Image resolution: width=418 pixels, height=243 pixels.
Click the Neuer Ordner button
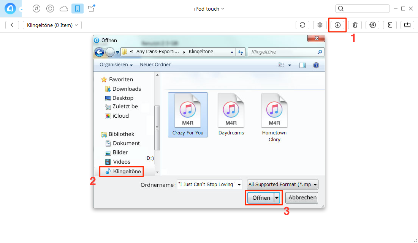pyautogui.click(x=155, y=65)
